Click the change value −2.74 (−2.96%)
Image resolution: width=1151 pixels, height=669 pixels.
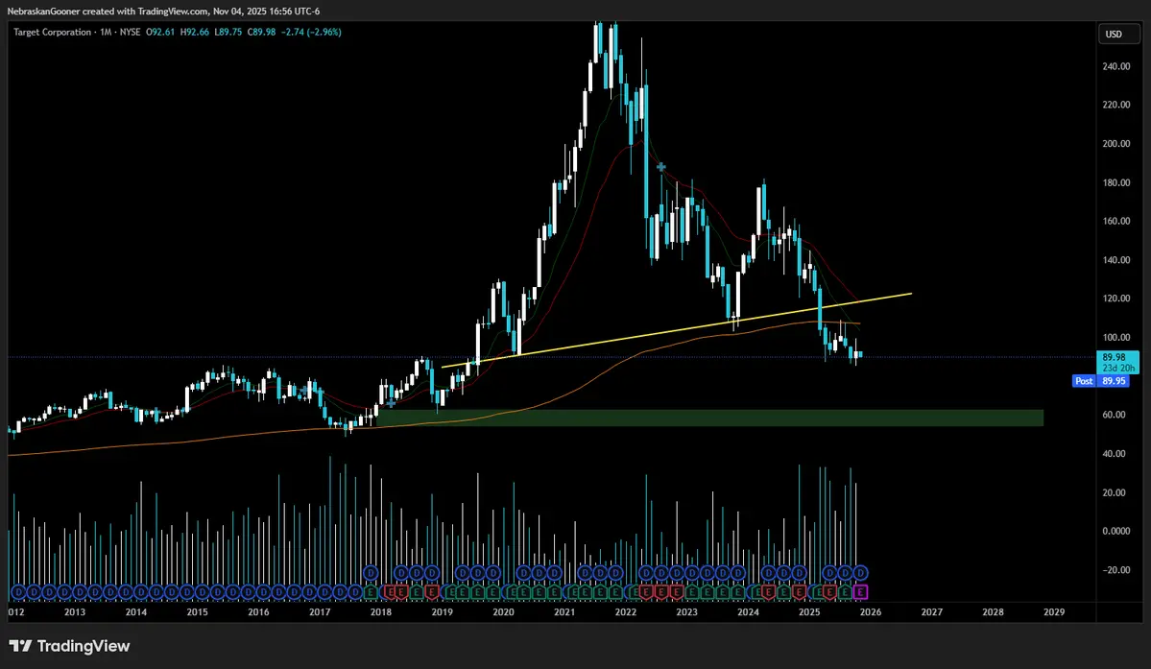pyautogui.click(x=311, y=33)
